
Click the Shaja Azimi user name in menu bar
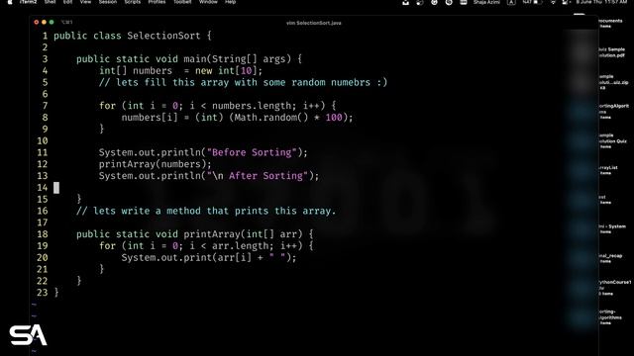pos(486,2)
